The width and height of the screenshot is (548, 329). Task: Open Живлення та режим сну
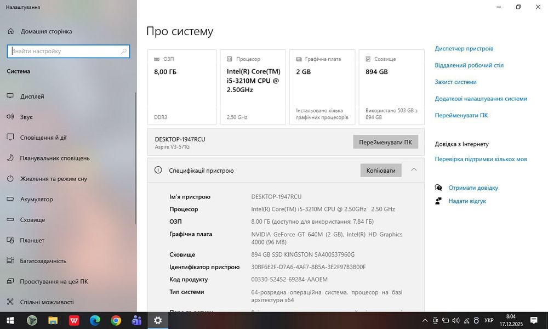click(54, 179)
